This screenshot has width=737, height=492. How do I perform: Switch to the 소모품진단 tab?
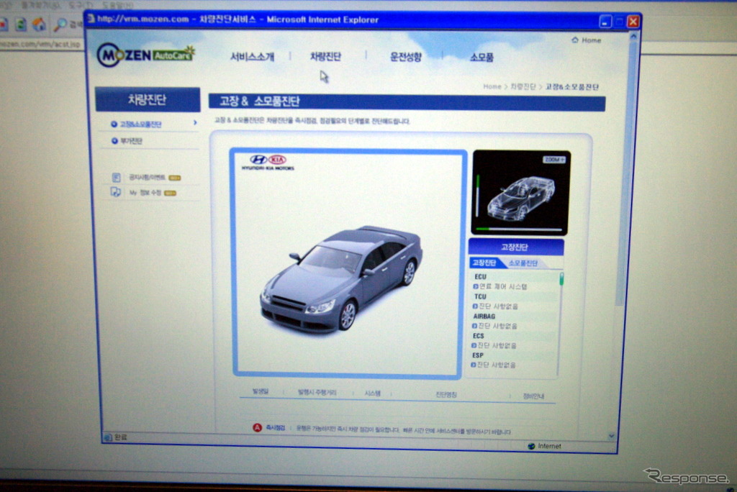click(523, 263)
